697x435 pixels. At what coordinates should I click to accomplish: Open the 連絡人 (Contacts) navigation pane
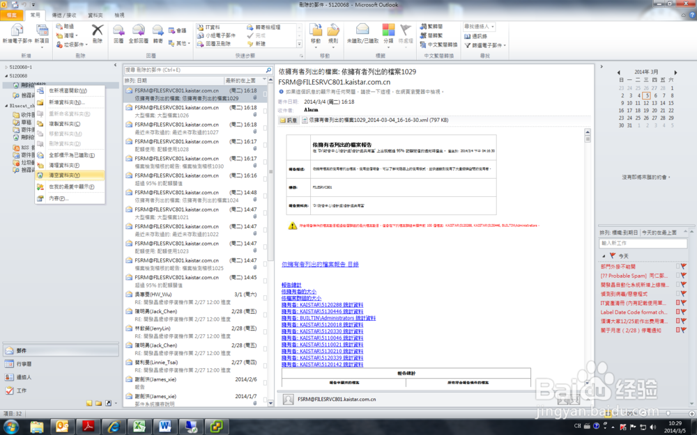pos(61,377)
